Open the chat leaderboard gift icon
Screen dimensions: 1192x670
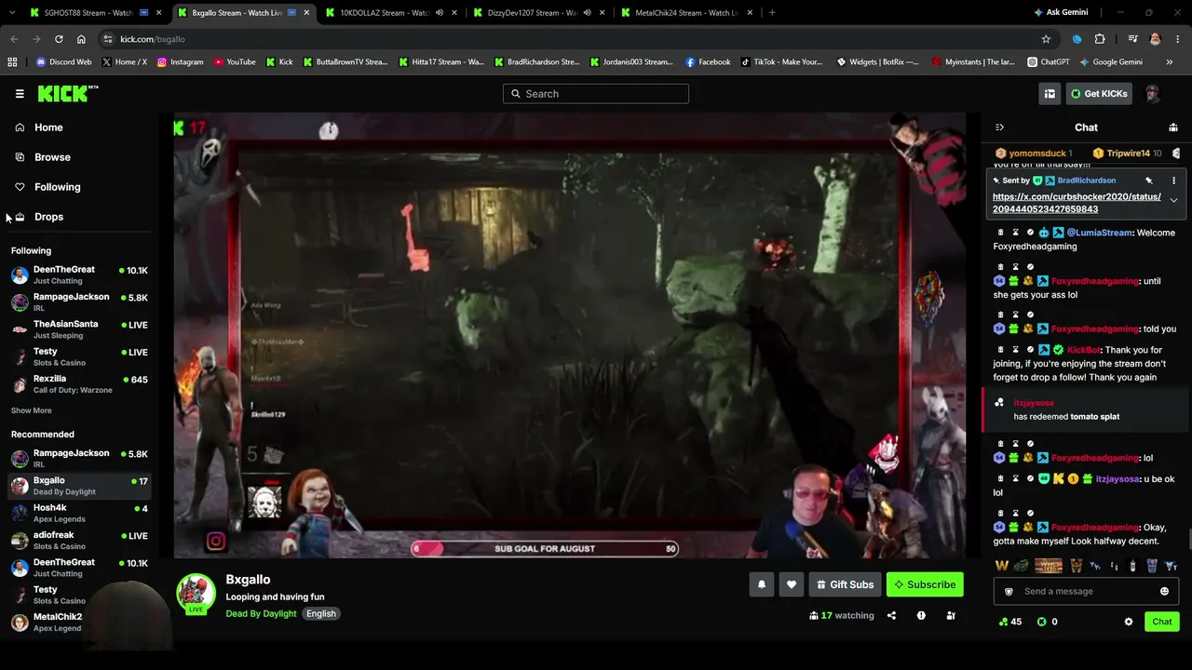click(1173, 127)
